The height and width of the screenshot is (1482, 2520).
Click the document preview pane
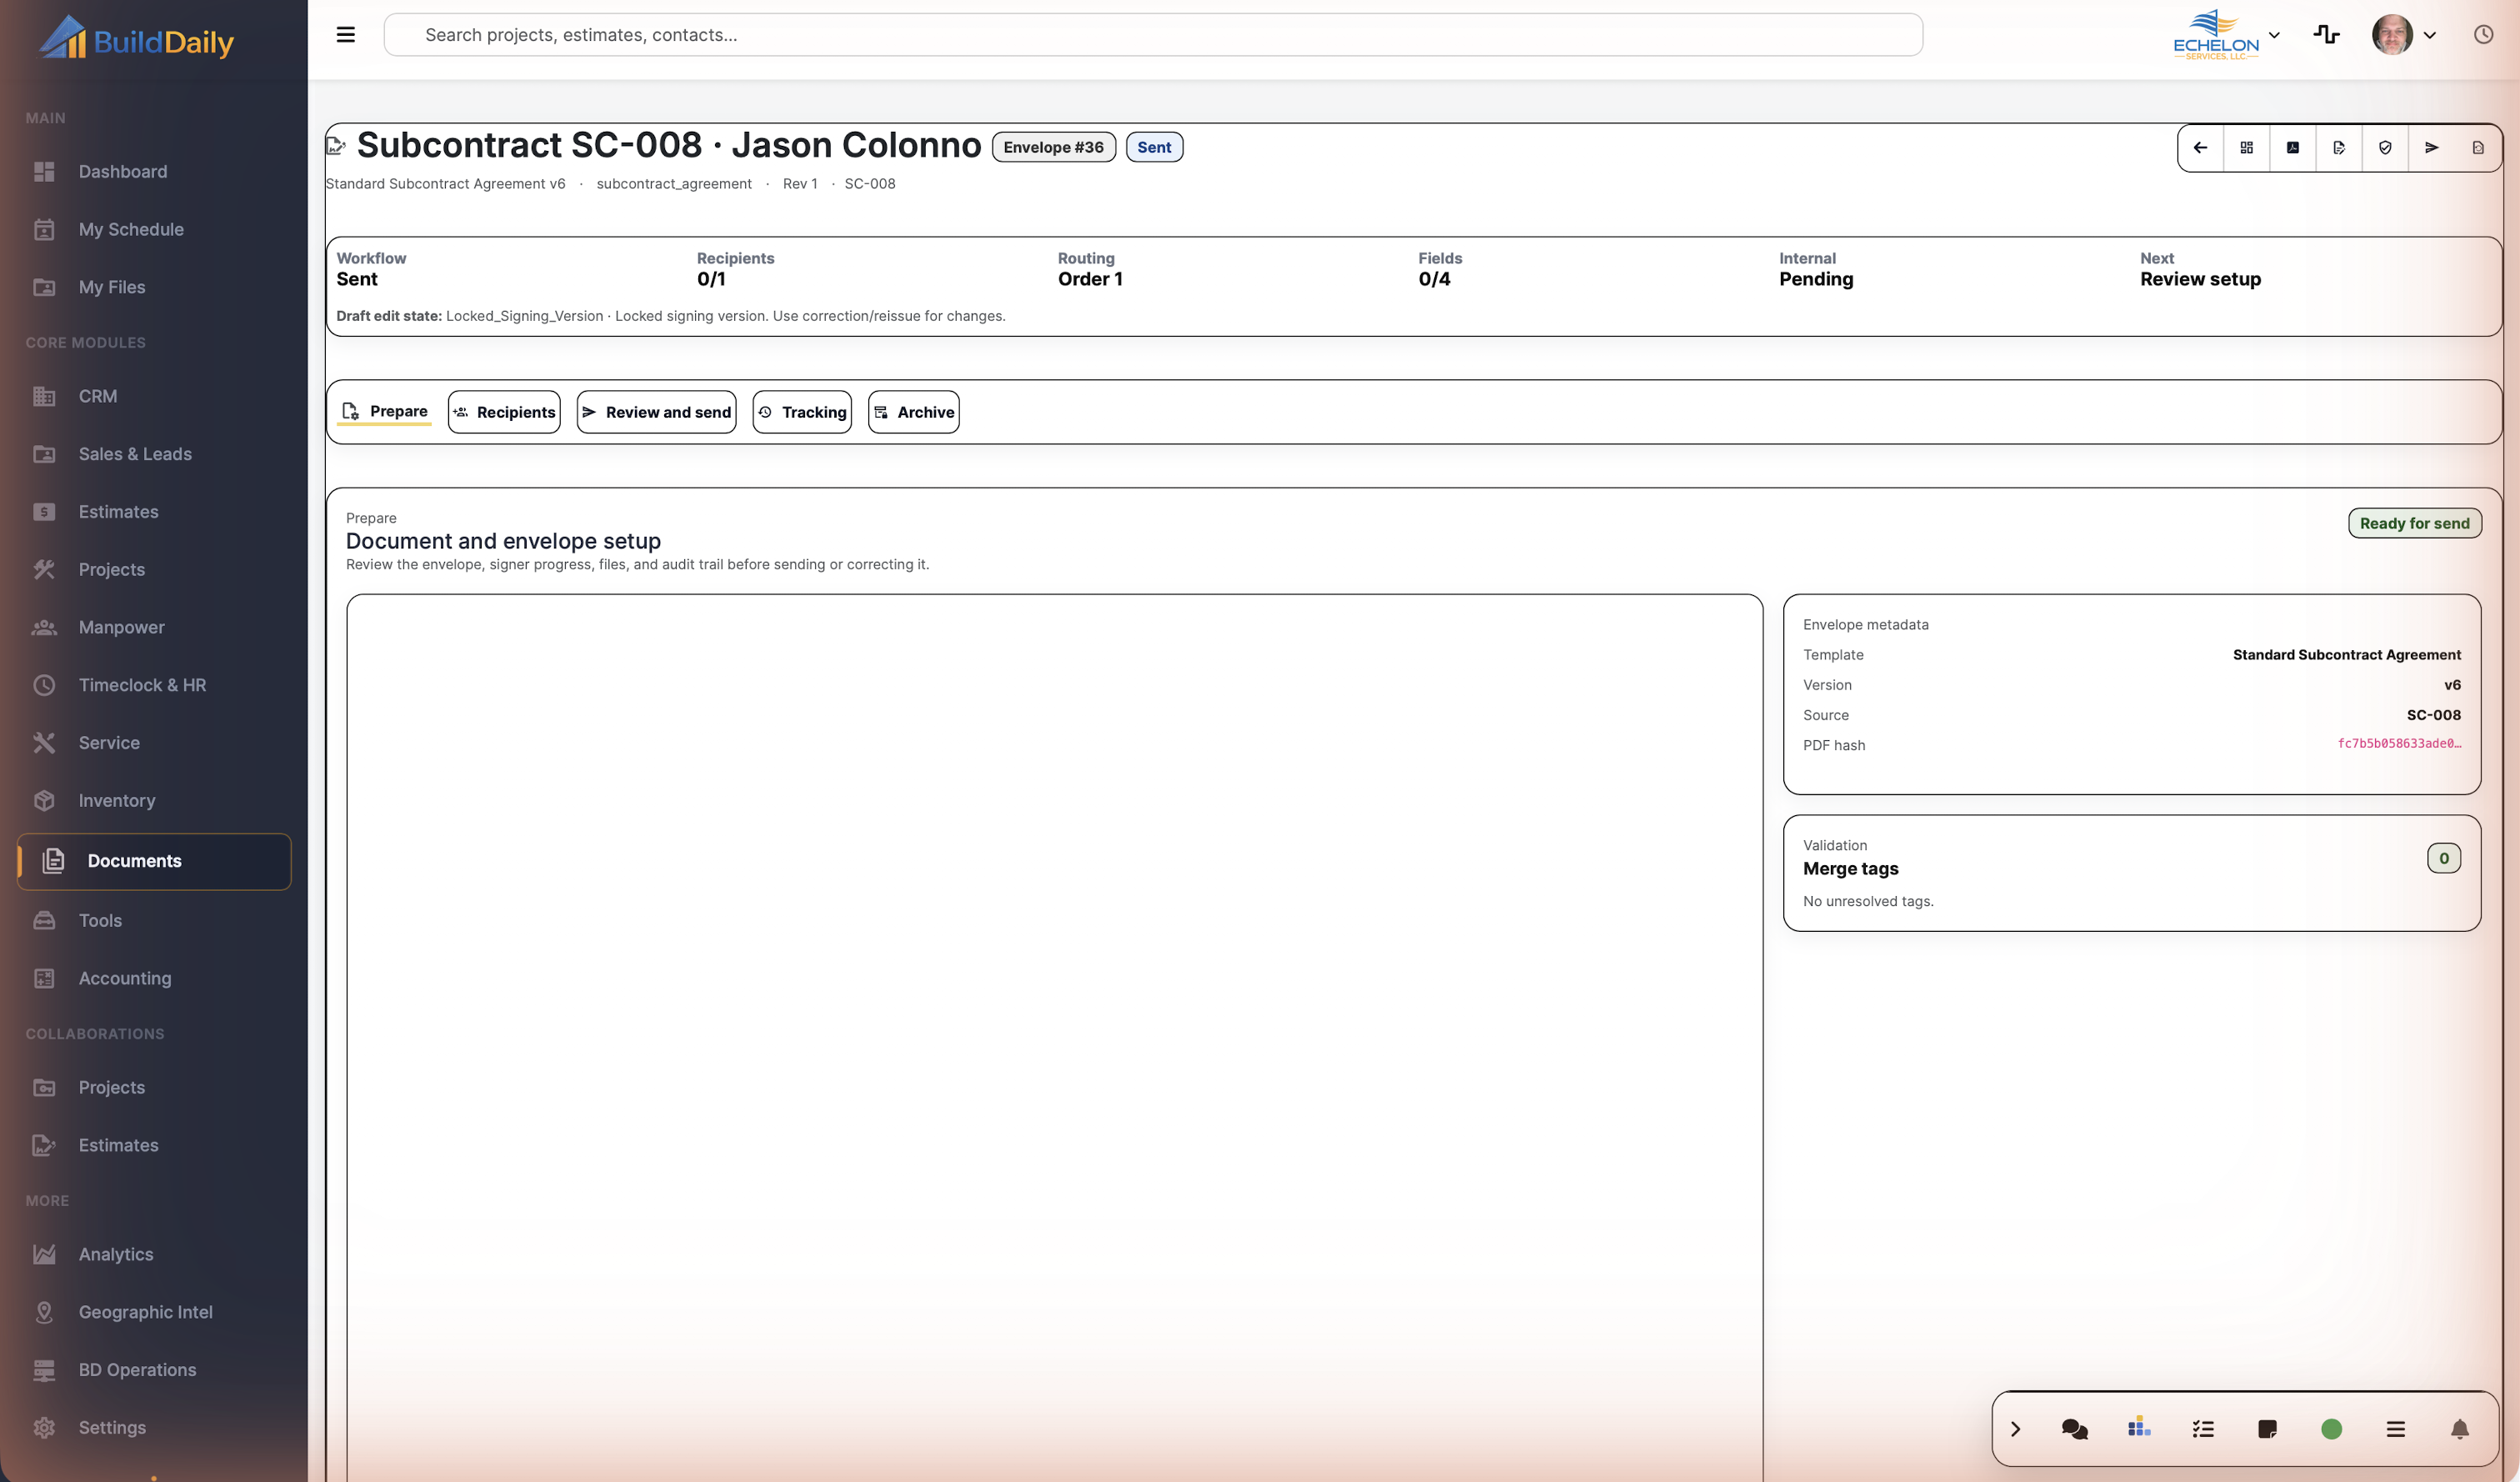click(x=1054, y=1037)
